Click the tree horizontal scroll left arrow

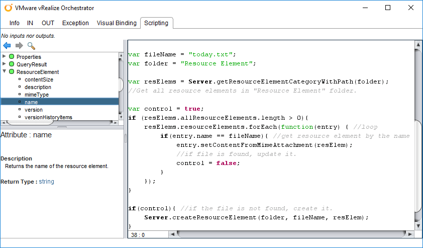click(x=3, y=123)
